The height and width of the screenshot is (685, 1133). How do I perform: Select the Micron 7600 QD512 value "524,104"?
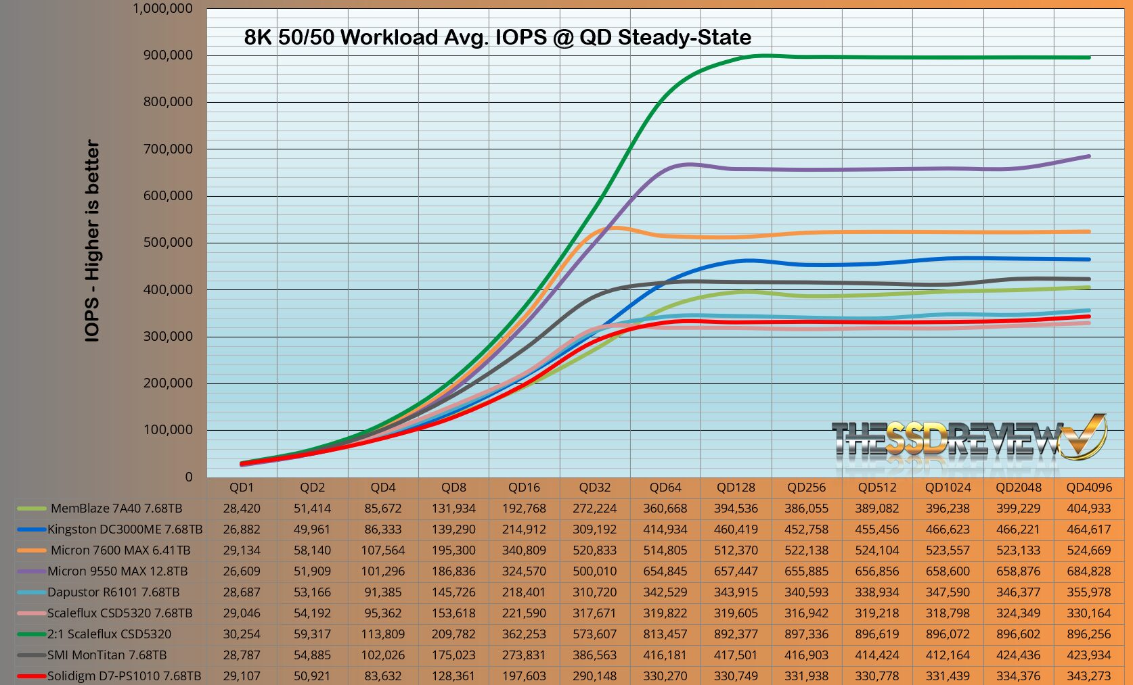[877, 550]
